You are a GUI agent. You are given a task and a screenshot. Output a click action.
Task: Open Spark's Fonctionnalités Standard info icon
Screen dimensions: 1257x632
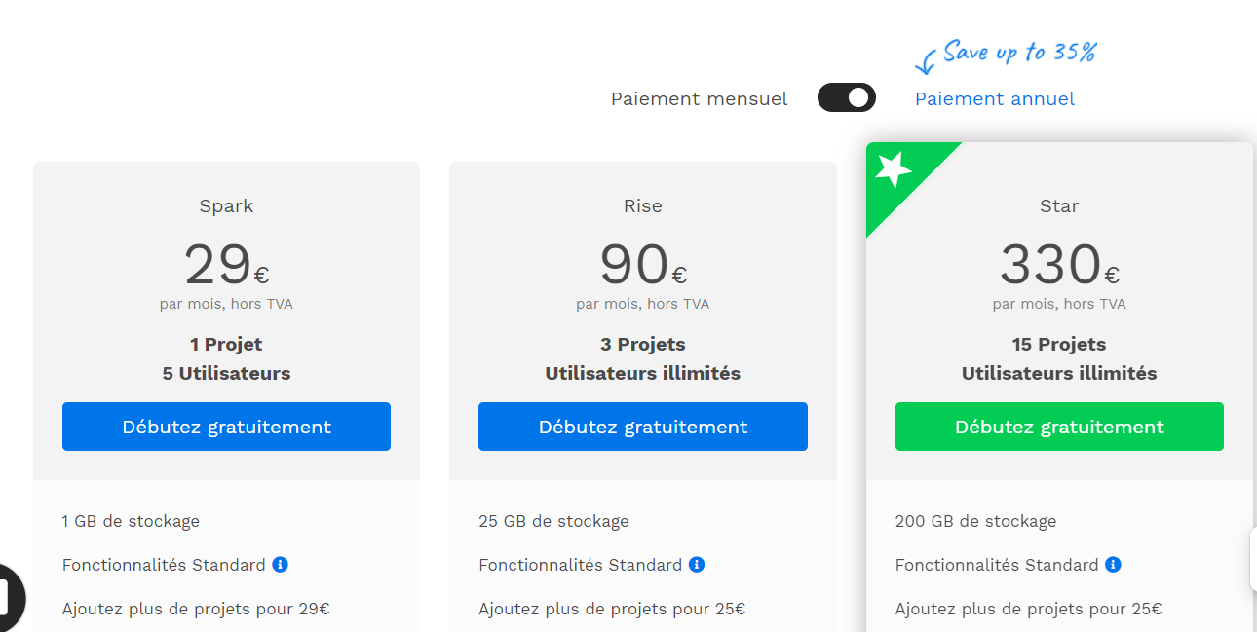280,565
